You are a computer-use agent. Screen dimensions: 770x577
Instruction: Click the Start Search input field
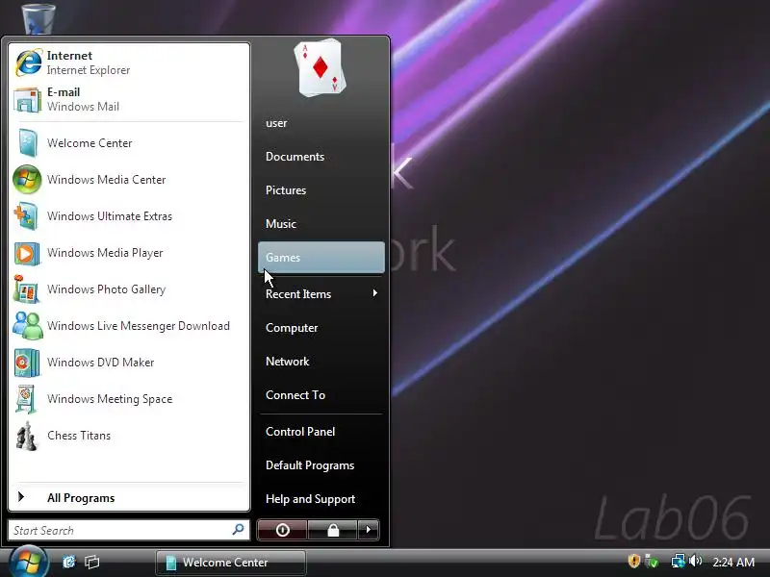pos(129,530)
